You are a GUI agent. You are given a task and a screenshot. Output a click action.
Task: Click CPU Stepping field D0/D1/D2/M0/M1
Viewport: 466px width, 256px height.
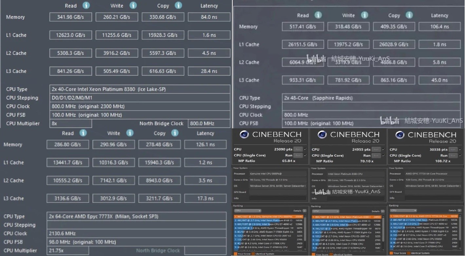click(140, 98)
